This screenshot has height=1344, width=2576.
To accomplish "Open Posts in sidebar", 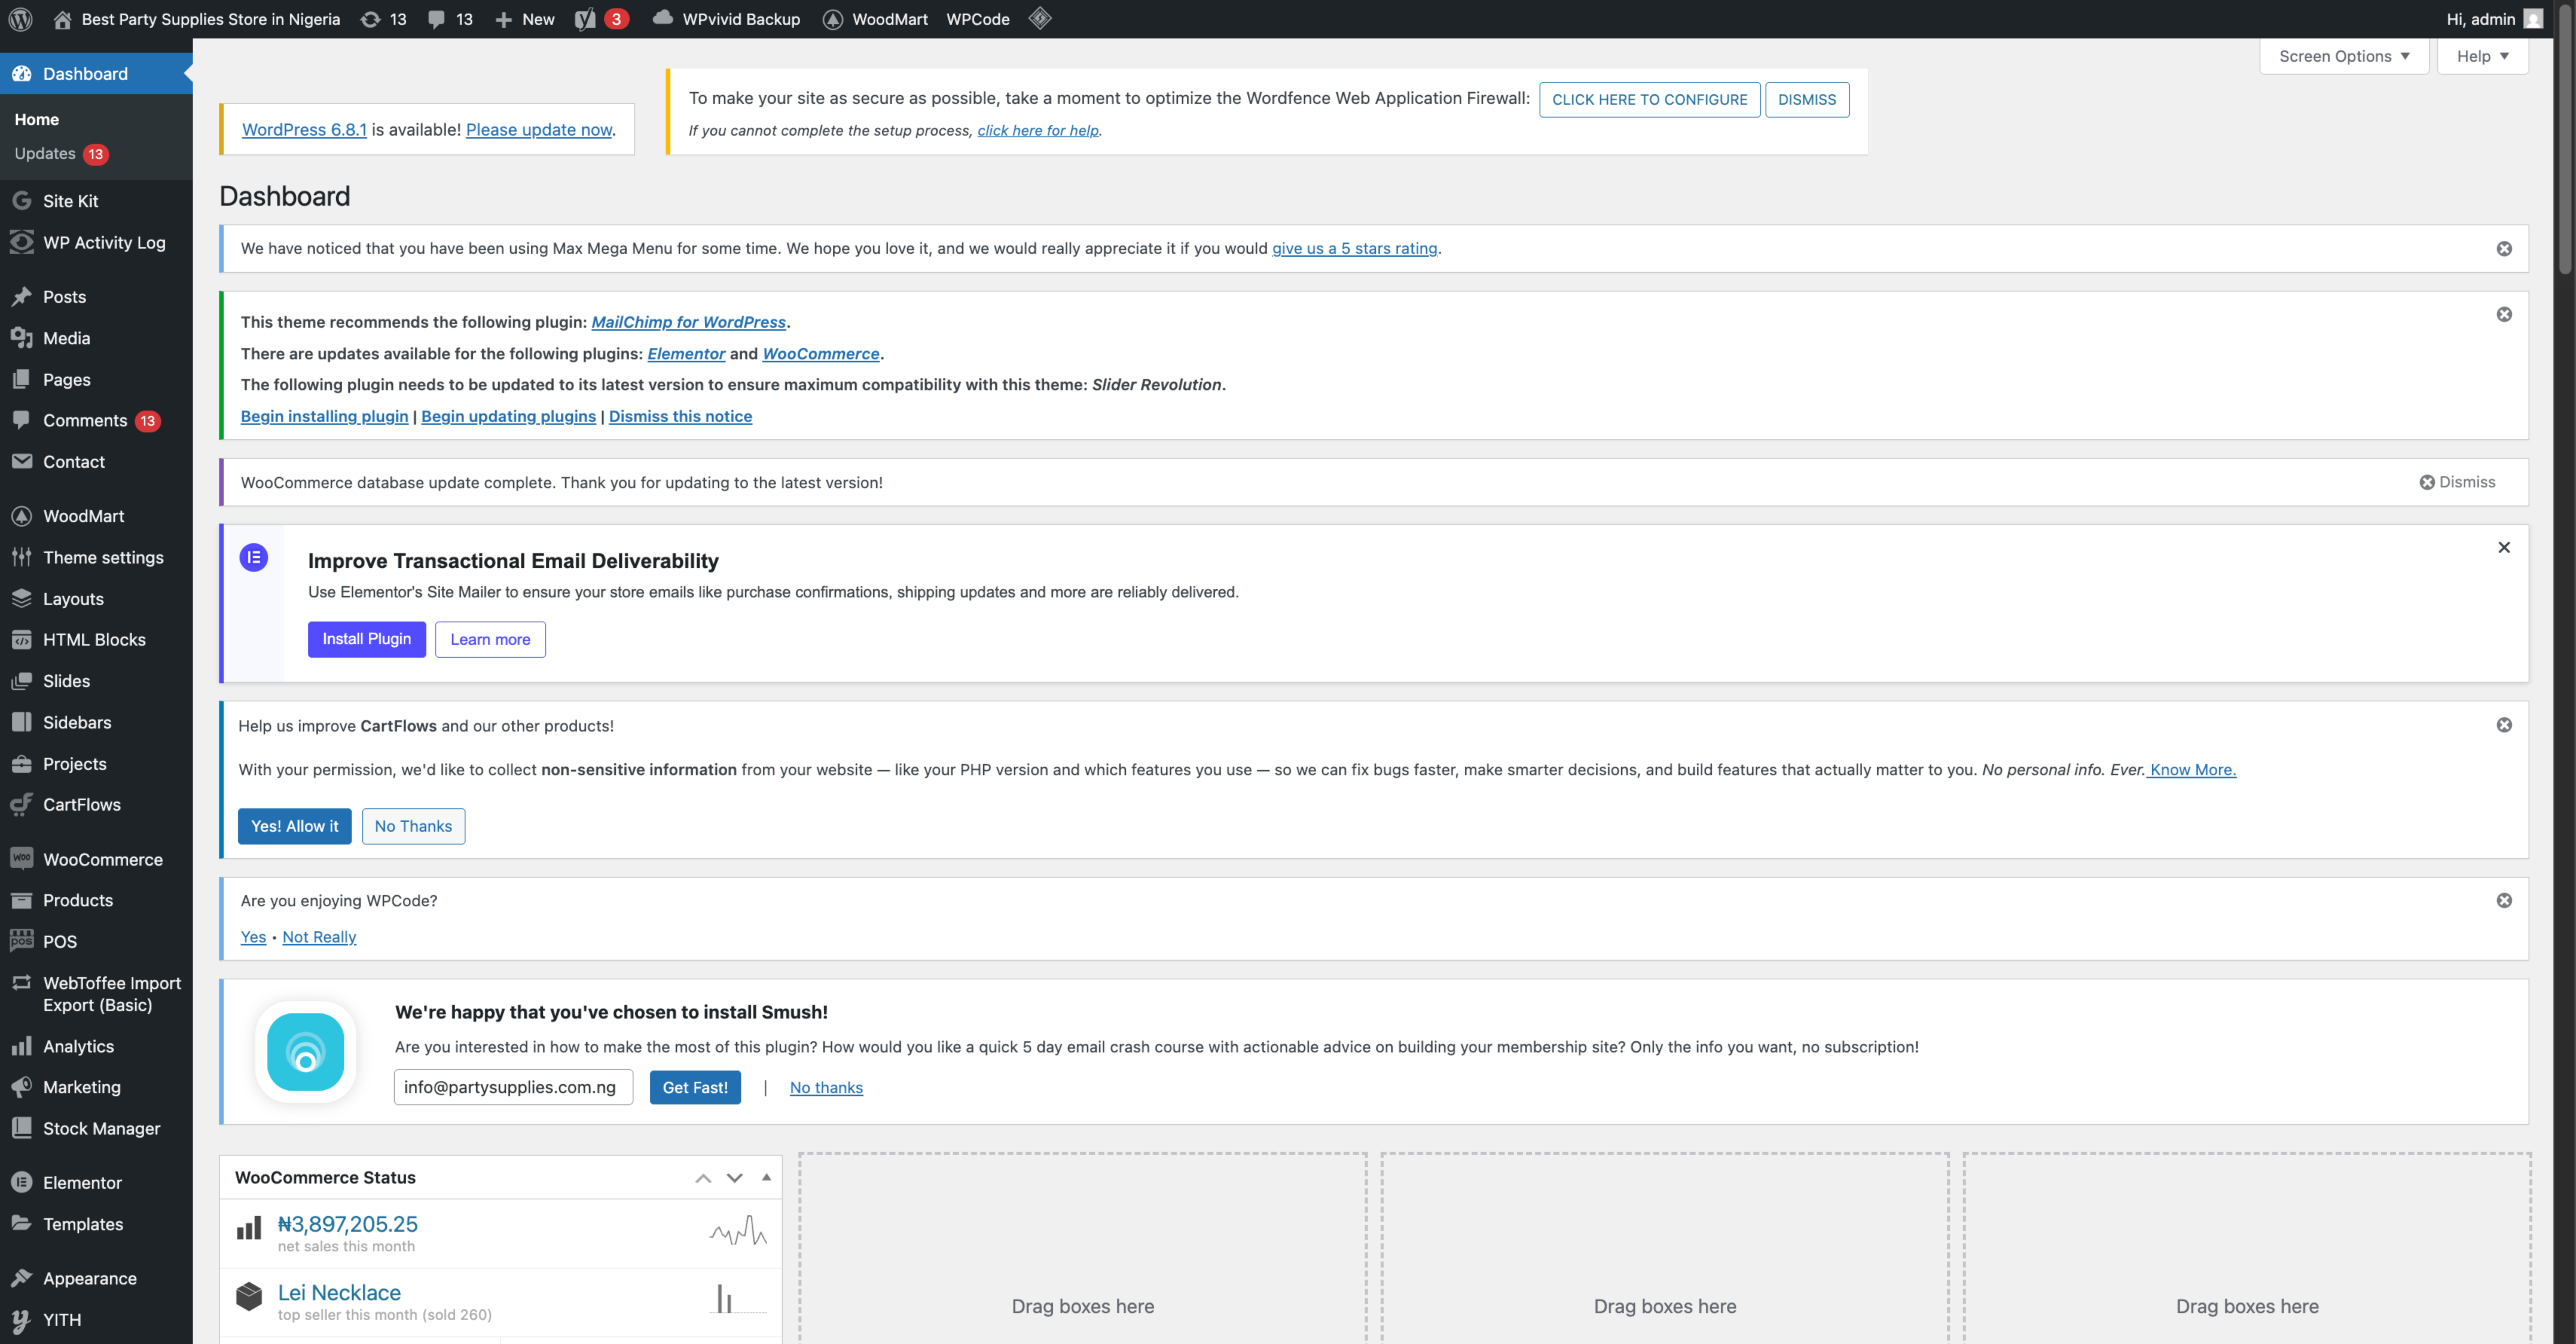I will tap(96, 297).
